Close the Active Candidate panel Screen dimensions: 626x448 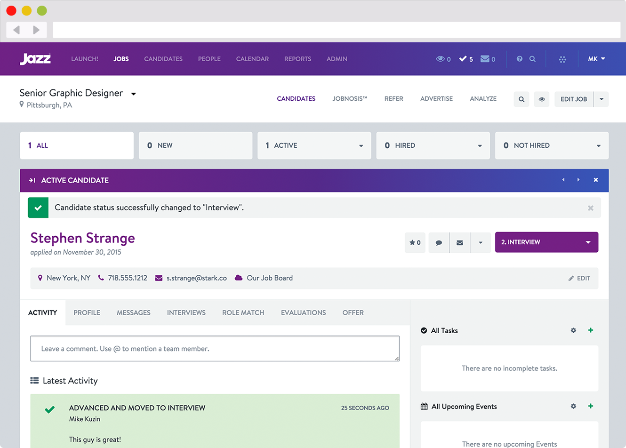[x=596, y=180]
